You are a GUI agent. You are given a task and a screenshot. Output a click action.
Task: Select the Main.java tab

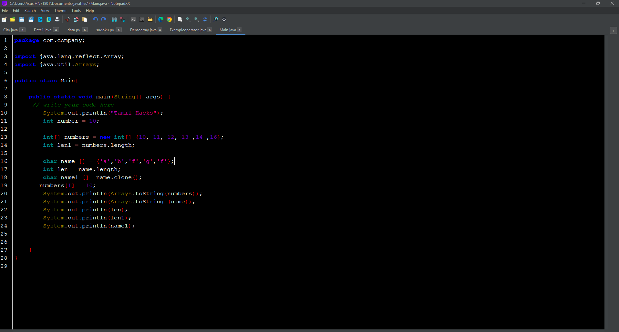[x=228, y=30]
